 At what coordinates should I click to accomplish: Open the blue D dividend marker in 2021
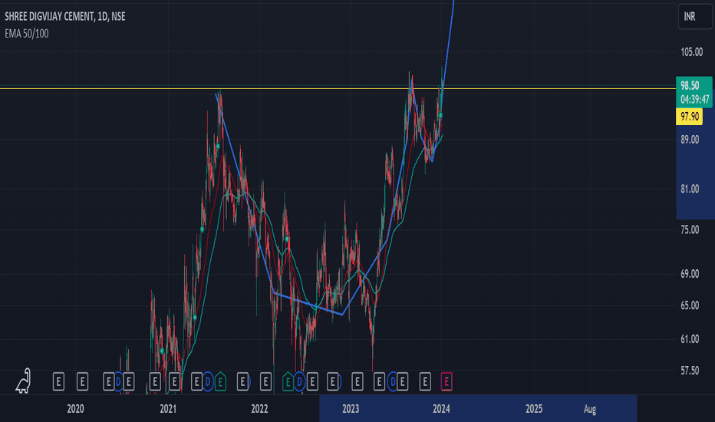pyautogui.click(x=207, y=381)
